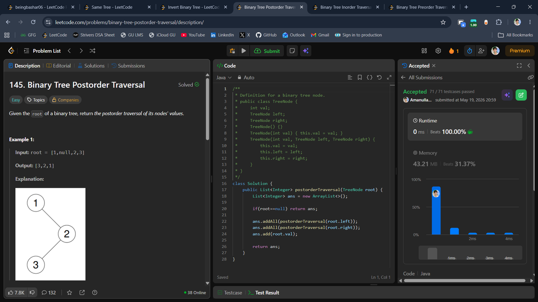
Task: Go to the previous problem arrow
Action: tap(69, 51)
